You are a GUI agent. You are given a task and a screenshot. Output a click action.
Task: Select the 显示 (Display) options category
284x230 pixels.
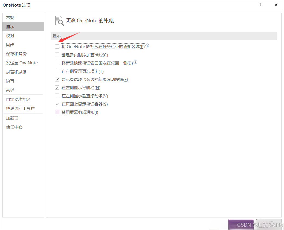23,27
